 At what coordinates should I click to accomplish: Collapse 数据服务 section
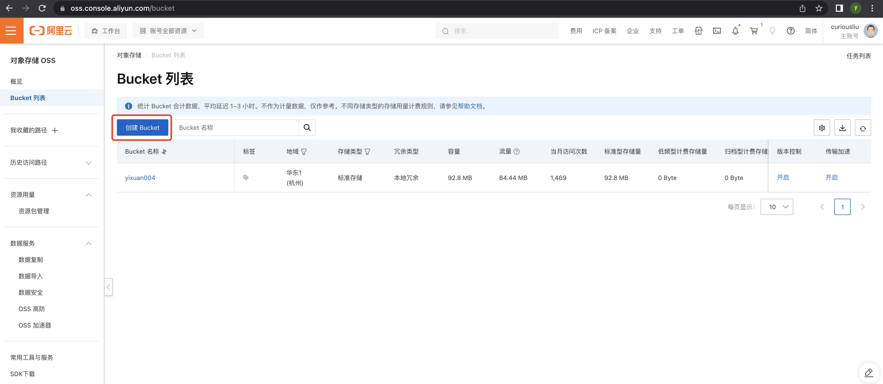pos(88,243)
